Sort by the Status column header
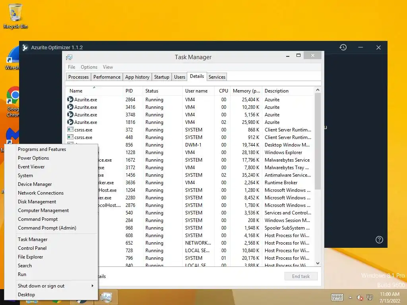This screenshot has height=305, width=407. (163, 91)
